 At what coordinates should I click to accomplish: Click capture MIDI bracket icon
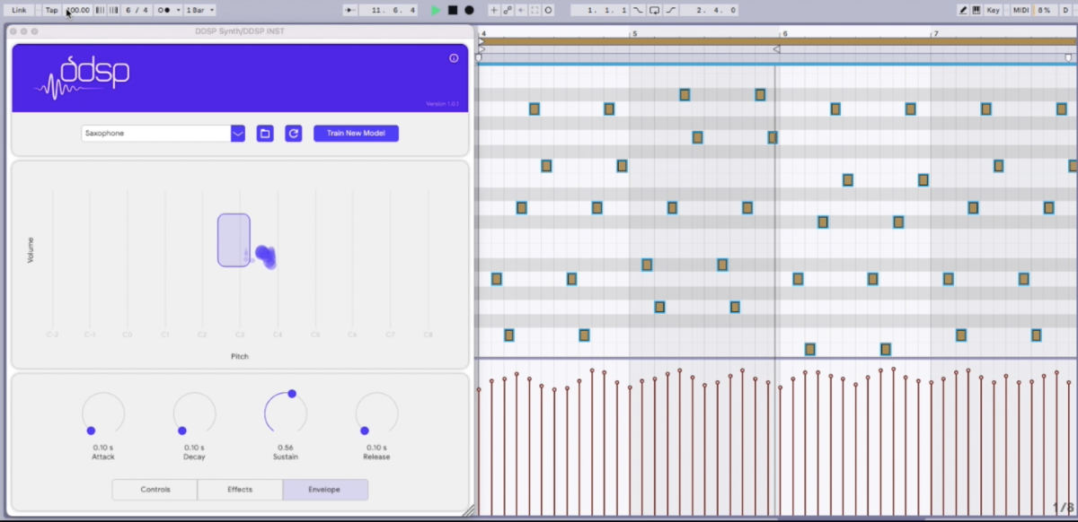pos(535,10)
